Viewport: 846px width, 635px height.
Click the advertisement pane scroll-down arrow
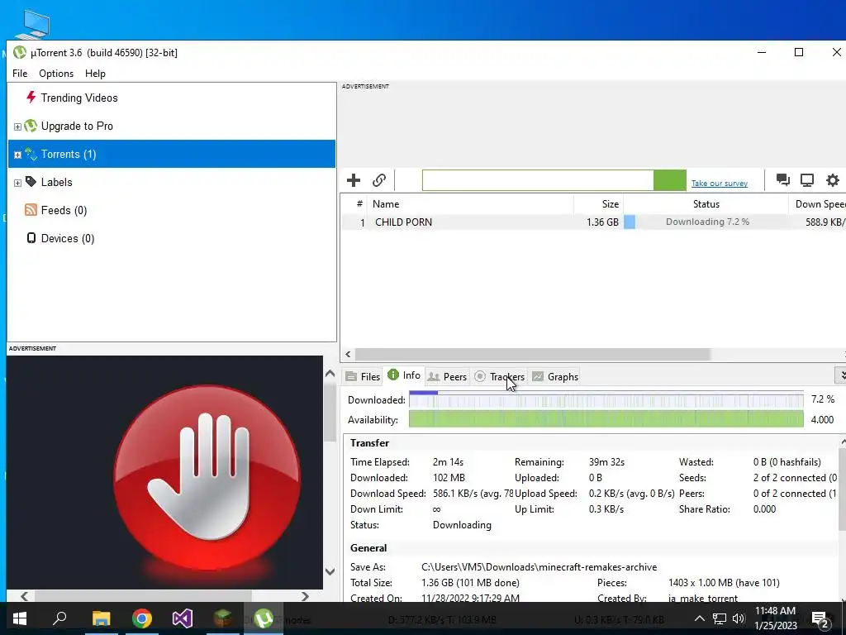click(330, 571)
